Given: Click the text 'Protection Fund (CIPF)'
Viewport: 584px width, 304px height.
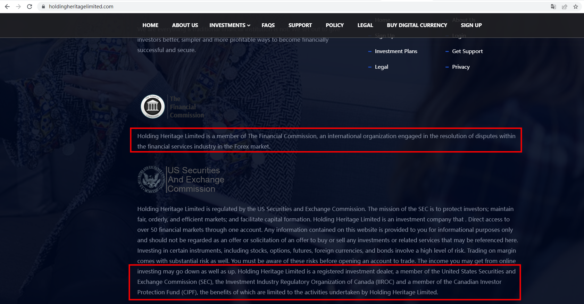Looking at the screenshot, I should tap(167, 292).
